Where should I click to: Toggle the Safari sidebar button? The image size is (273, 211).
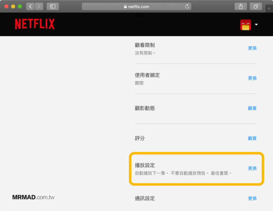[x=53, y=7]
